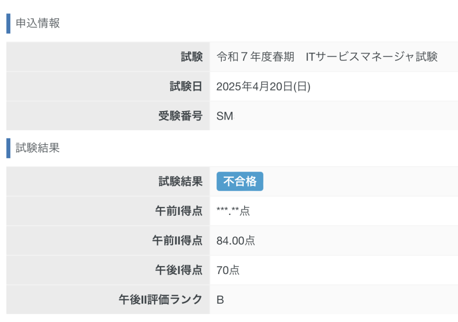Click the blue bar beside 試験結果 heading

click(x=8, y=148)
